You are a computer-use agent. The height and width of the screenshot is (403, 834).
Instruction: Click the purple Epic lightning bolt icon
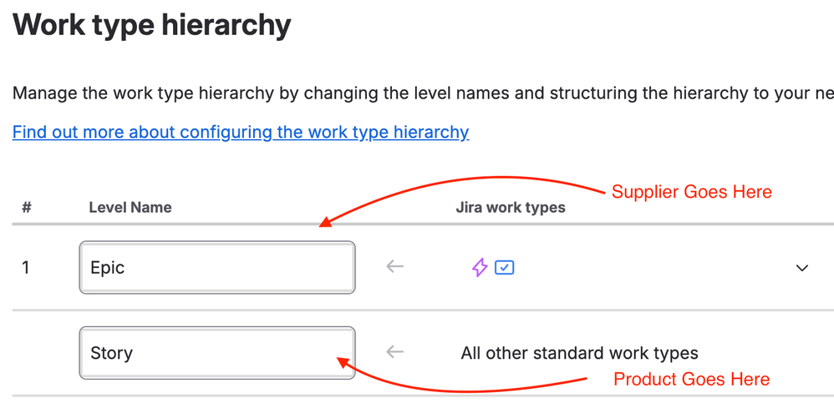point(480,267)
